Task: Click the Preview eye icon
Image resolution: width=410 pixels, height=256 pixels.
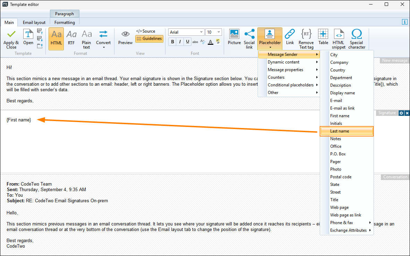Action: (x=125, y=34)
